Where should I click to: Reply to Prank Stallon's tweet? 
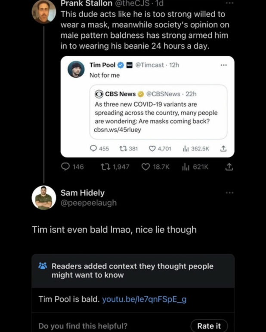[x=66, y=167]
